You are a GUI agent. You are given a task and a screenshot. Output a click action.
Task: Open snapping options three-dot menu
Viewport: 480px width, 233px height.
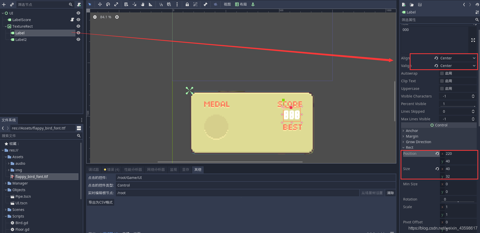(177, 4)
